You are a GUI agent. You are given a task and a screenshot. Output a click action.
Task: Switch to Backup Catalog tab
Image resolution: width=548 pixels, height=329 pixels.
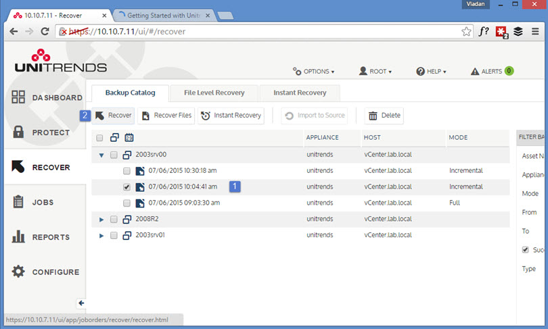pos(130,93)
